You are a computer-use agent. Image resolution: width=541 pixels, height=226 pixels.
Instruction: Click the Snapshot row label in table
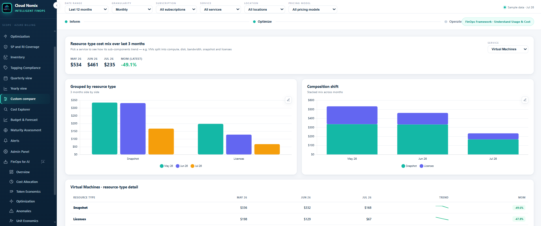coord(80,208)
